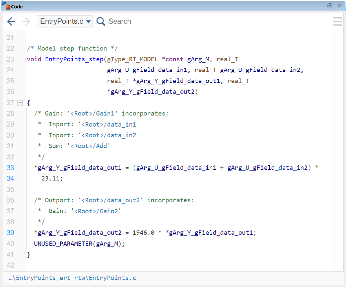Click the dropdown arrow beside EntryPoints.c
This screenshot has height=287, width=346.
pos(88,21)
